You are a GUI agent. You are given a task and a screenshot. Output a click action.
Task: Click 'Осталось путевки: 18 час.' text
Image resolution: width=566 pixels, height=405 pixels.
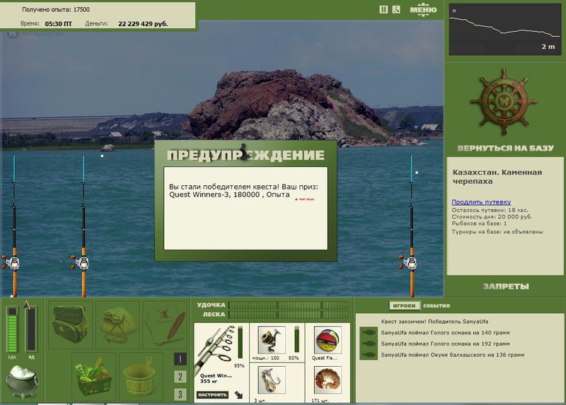[x=490, y=210]
